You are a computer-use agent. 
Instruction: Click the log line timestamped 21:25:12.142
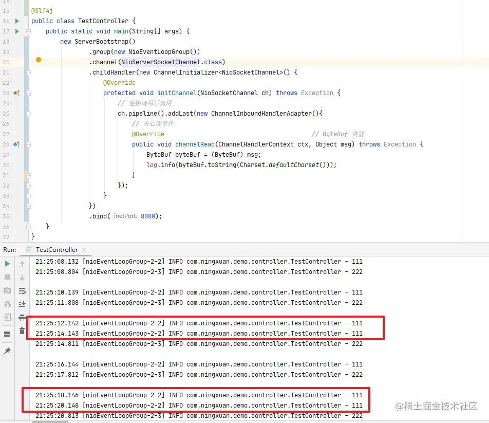point(199,323)
